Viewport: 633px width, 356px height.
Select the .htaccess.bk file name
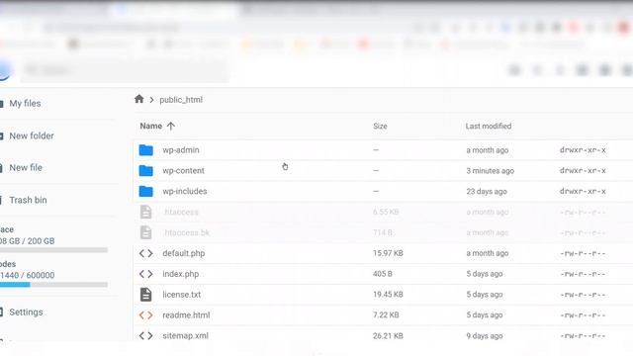pos(187,233)
